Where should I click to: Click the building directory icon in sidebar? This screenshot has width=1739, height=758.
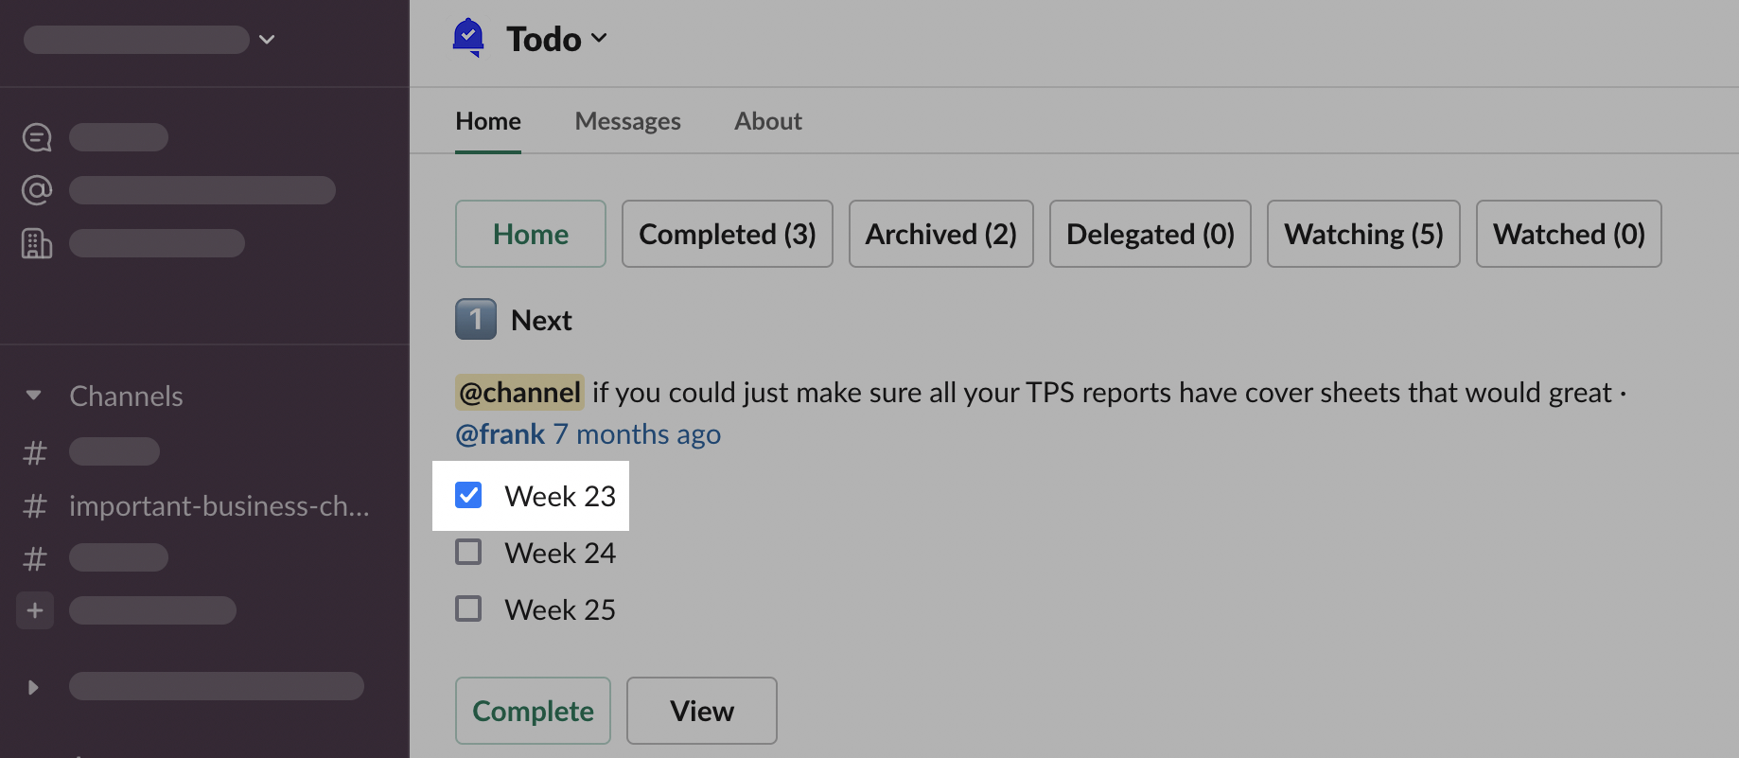[37, 243]
